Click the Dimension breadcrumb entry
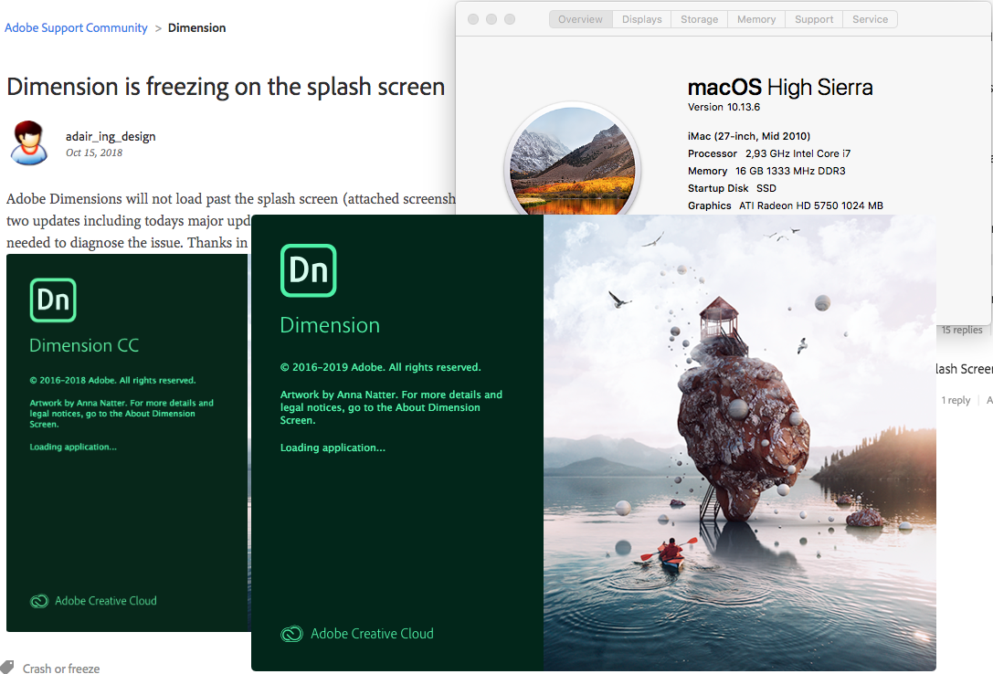The image size is (993, 674). pos(196,27)
